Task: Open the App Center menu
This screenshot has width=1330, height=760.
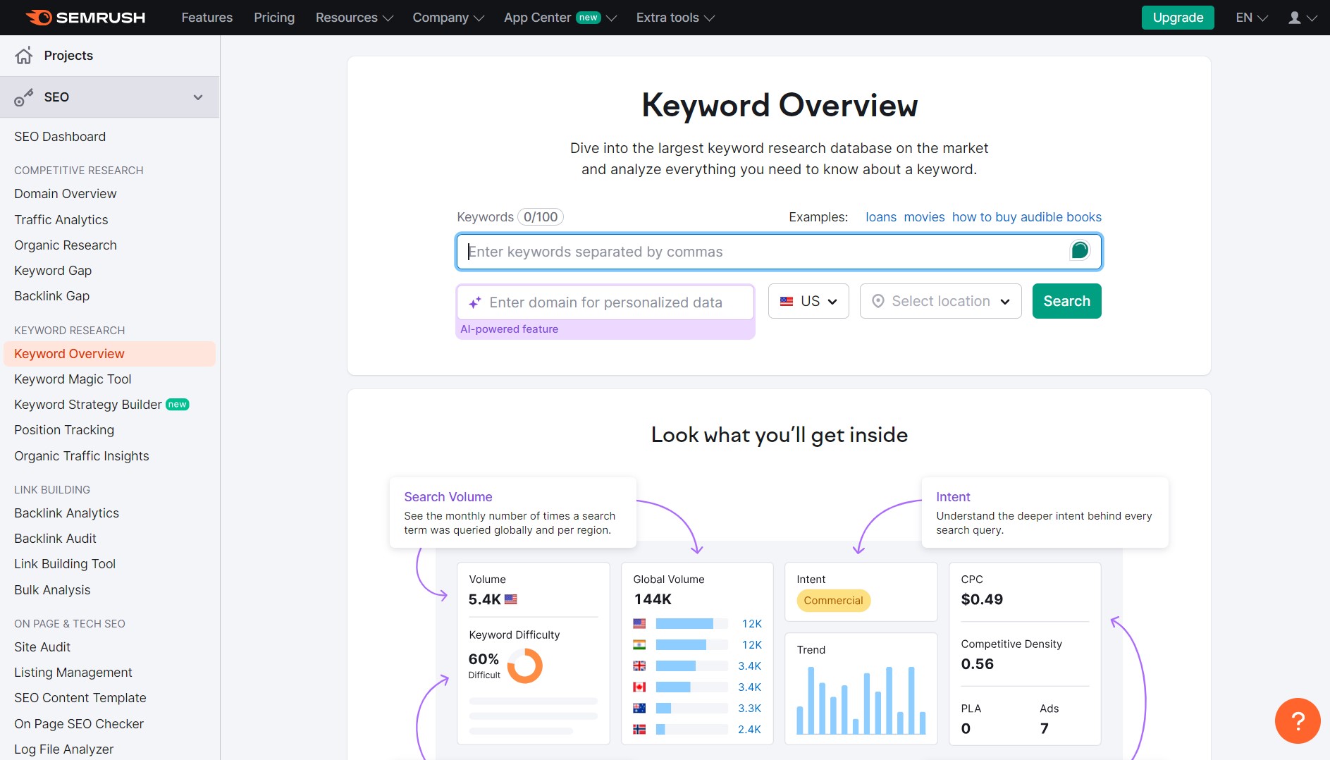Action: pos(560,18)
